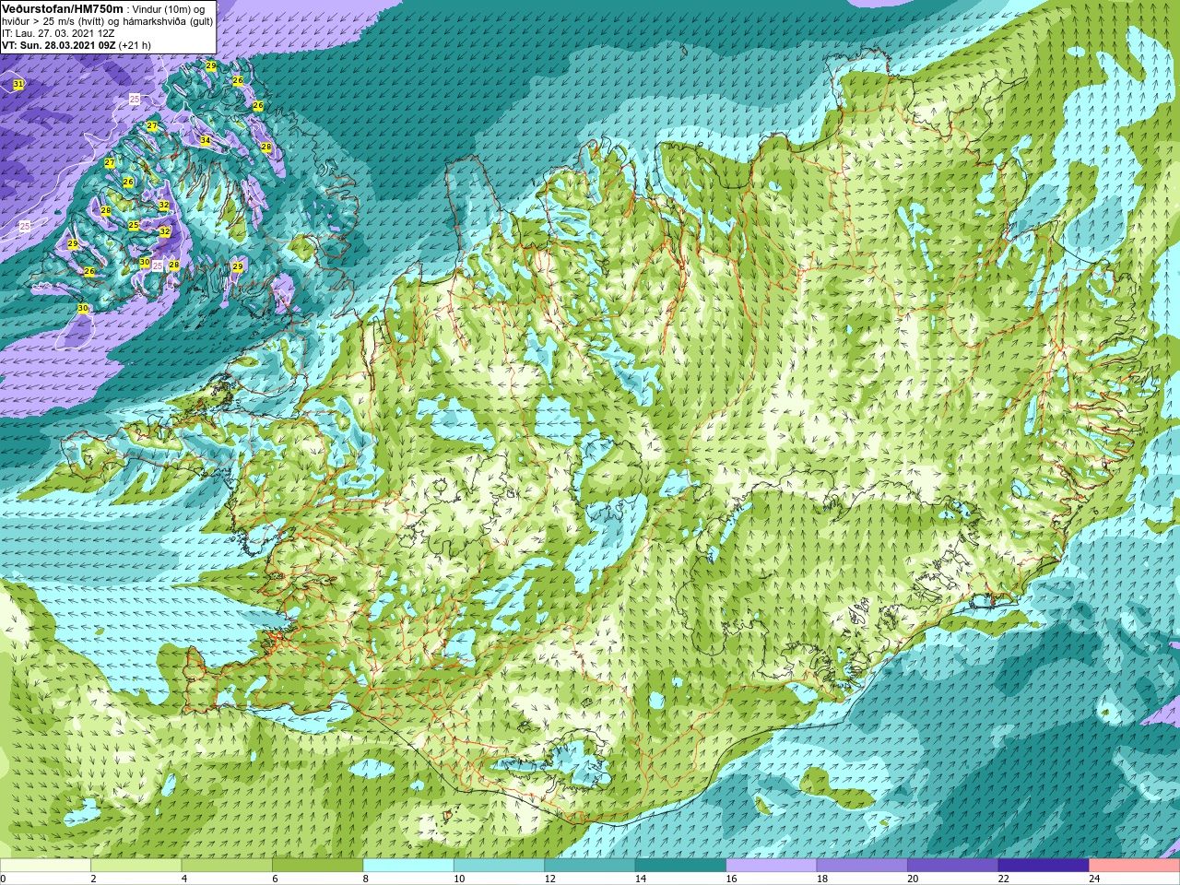Click legend scale number '14'
Screen dimensions: 1180x885
tap(641, 879)
